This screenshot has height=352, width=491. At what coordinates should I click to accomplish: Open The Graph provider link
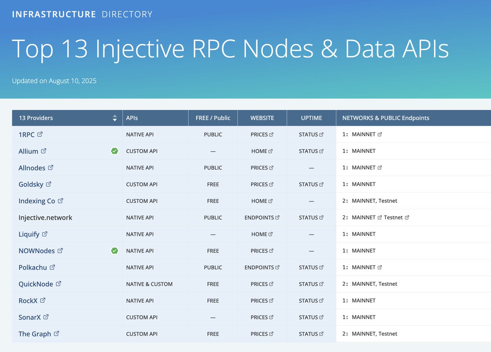[39, 334]
